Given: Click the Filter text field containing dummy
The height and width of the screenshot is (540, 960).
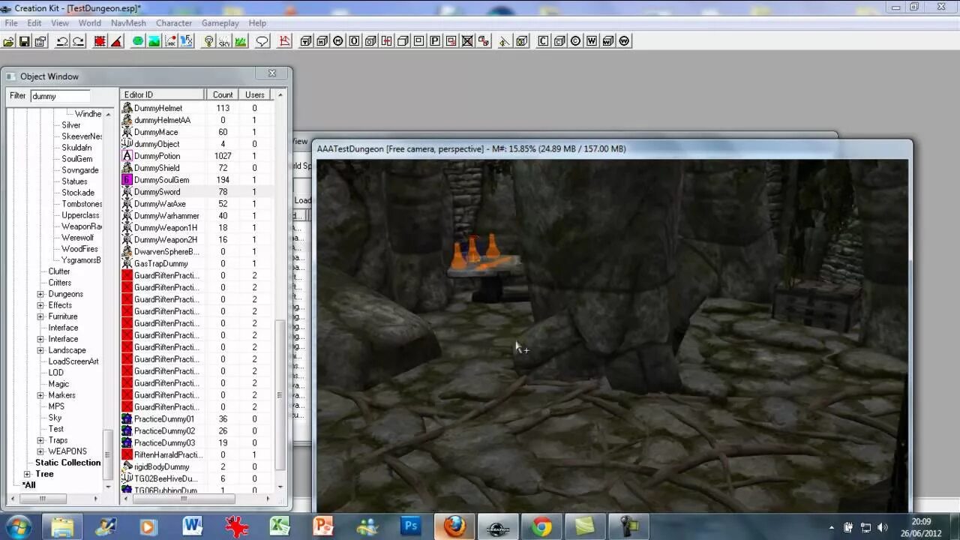Looking at the screenshot, I should pos(60,96).
